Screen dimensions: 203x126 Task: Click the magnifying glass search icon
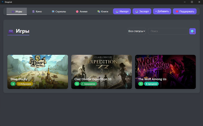(193, 31)
